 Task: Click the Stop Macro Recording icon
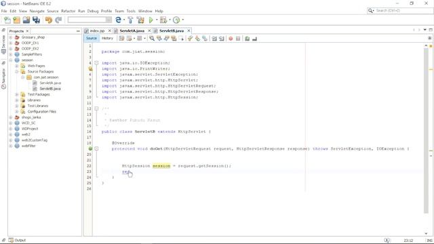[x=238, y=39]
